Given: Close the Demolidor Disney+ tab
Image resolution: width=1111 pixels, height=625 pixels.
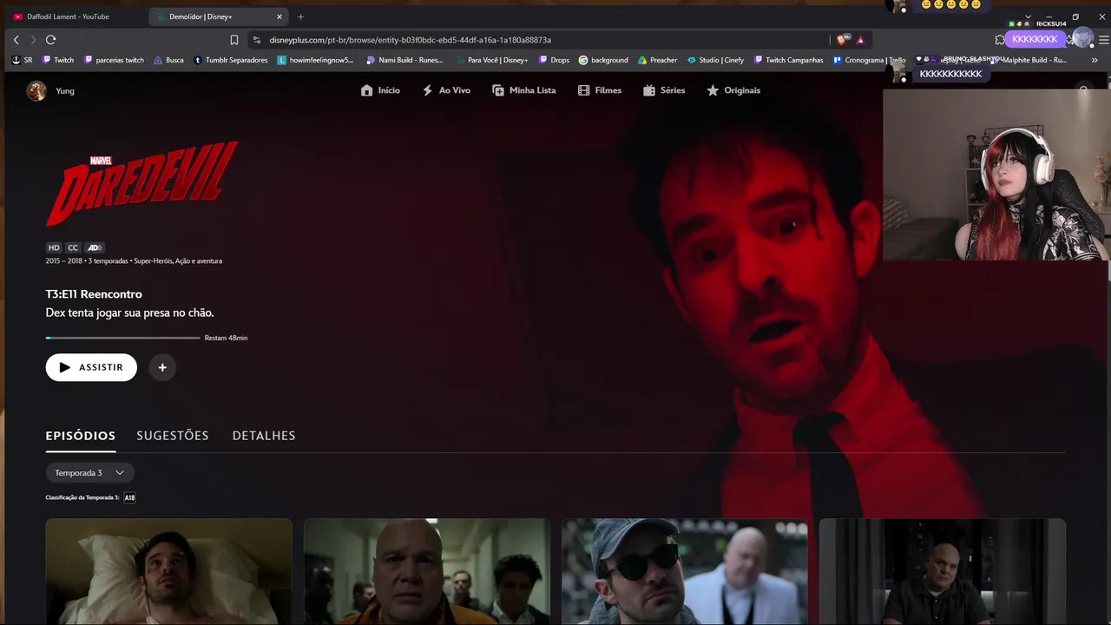Looking at the screenshot, I should point(279,16).
